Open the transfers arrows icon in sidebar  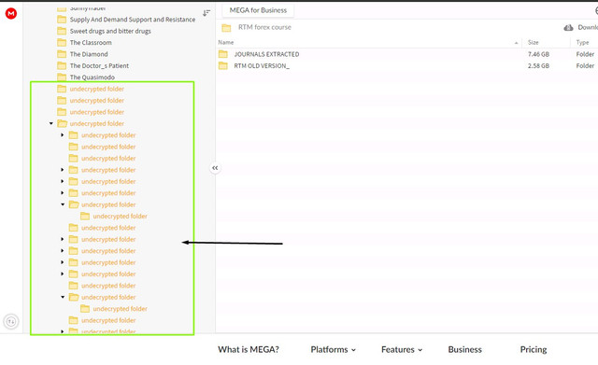[x=11, y=322]
